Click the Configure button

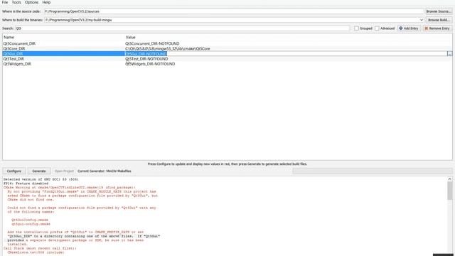pyautogui.click(x=14, y=171)
